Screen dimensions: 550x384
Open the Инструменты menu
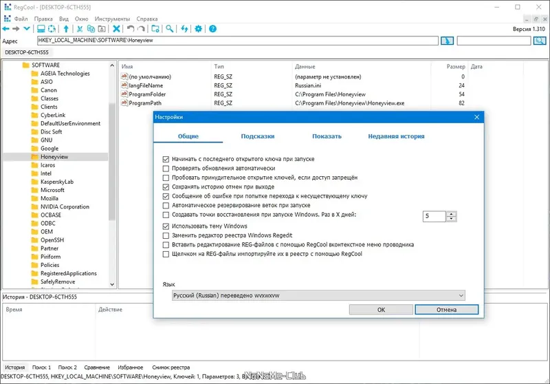click(x=112, y=19)
